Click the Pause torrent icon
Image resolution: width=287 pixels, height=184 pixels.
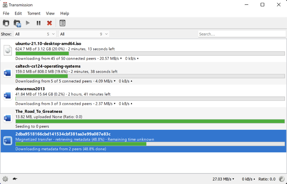pos(38,23)
